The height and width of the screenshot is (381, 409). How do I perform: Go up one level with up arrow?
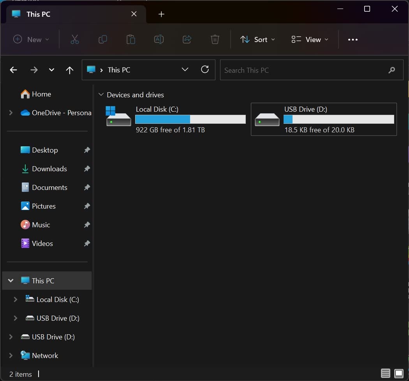click(69, 70)
